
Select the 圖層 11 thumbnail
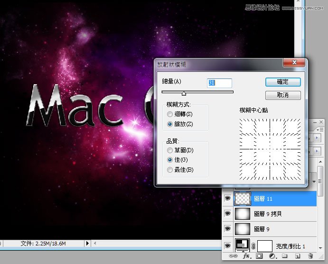[x=243, y=198]
